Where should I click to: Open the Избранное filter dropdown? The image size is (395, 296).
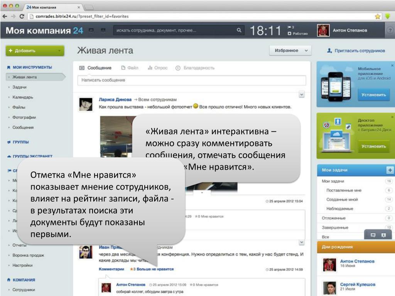290,50
